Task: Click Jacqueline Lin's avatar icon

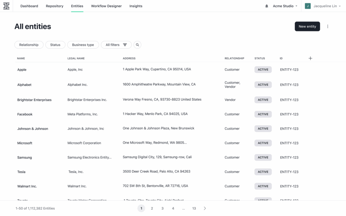Action: tap(307, 6)
